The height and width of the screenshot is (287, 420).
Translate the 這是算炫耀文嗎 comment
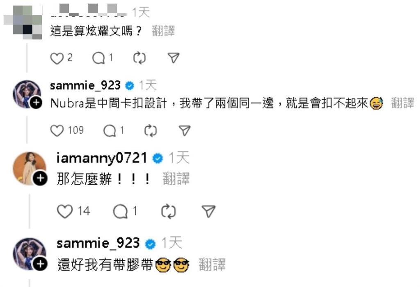pos(163,31)
